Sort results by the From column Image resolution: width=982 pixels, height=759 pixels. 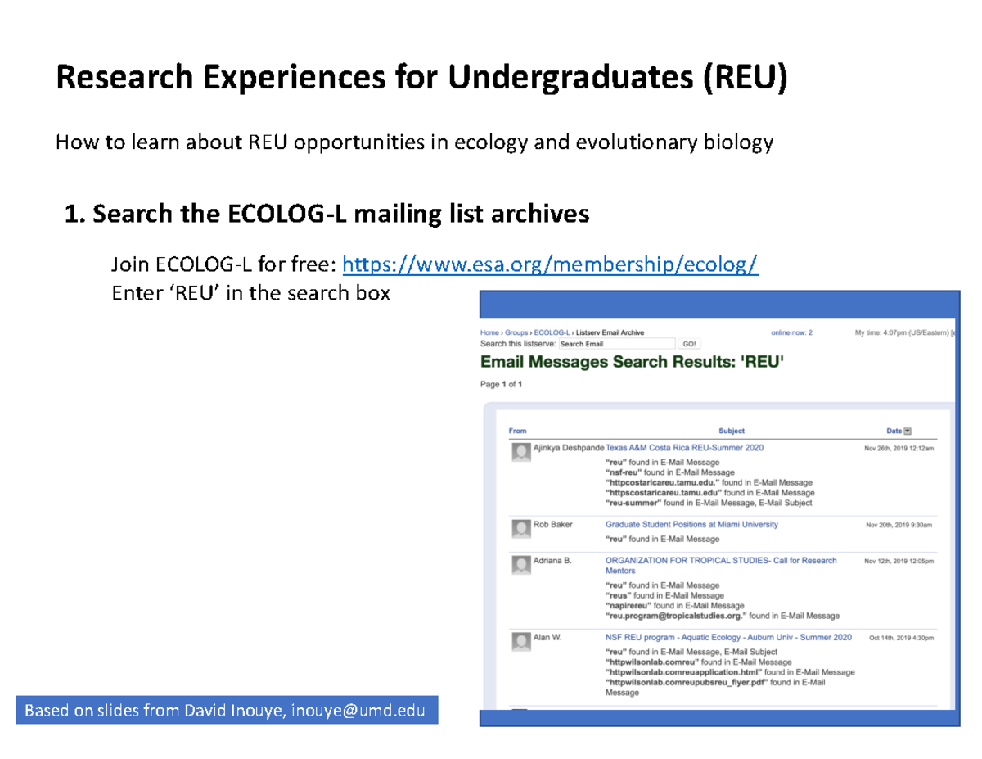point(518,430)
